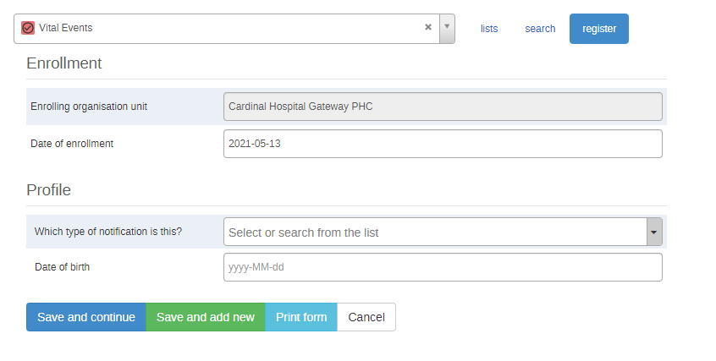Clear the Vital Events program selection

428,27
